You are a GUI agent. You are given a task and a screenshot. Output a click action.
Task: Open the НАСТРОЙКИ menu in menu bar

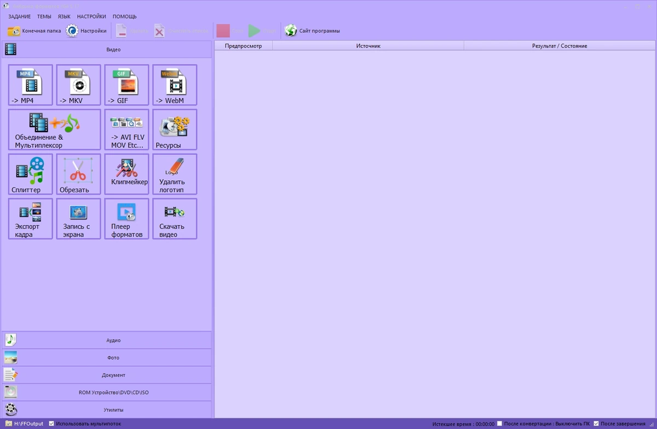pyautogui.click(x=91, y=16)
